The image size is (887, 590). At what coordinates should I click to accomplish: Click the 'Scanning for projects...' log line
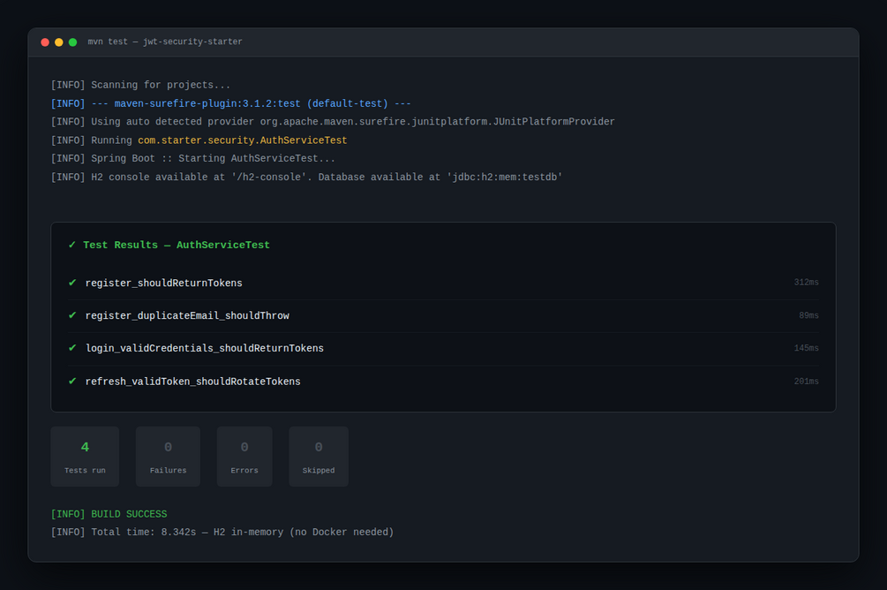tap(140, 85)
